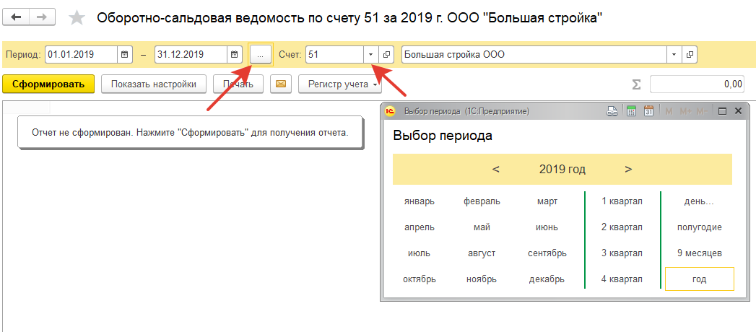Select июнь period
Image resolution: width=756 pixels, height=332 pixels.
coord(547,227)
